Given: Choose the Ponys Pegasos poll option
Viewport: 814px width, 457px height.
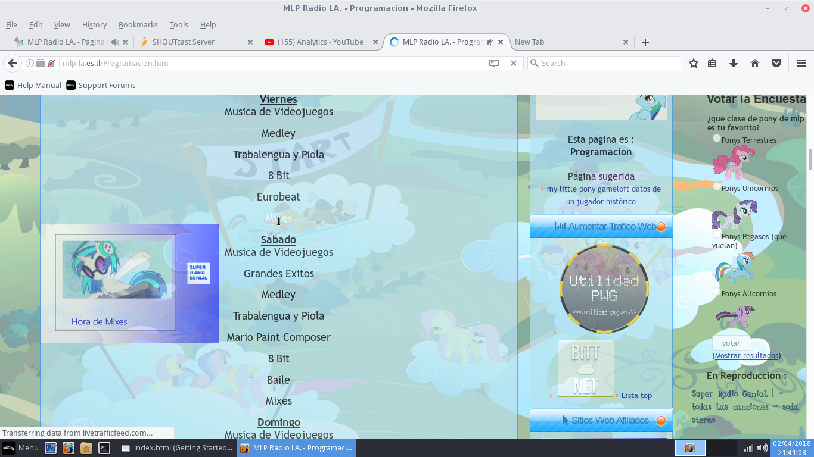Looking at the screenshot, I should (x=717, y=235).
